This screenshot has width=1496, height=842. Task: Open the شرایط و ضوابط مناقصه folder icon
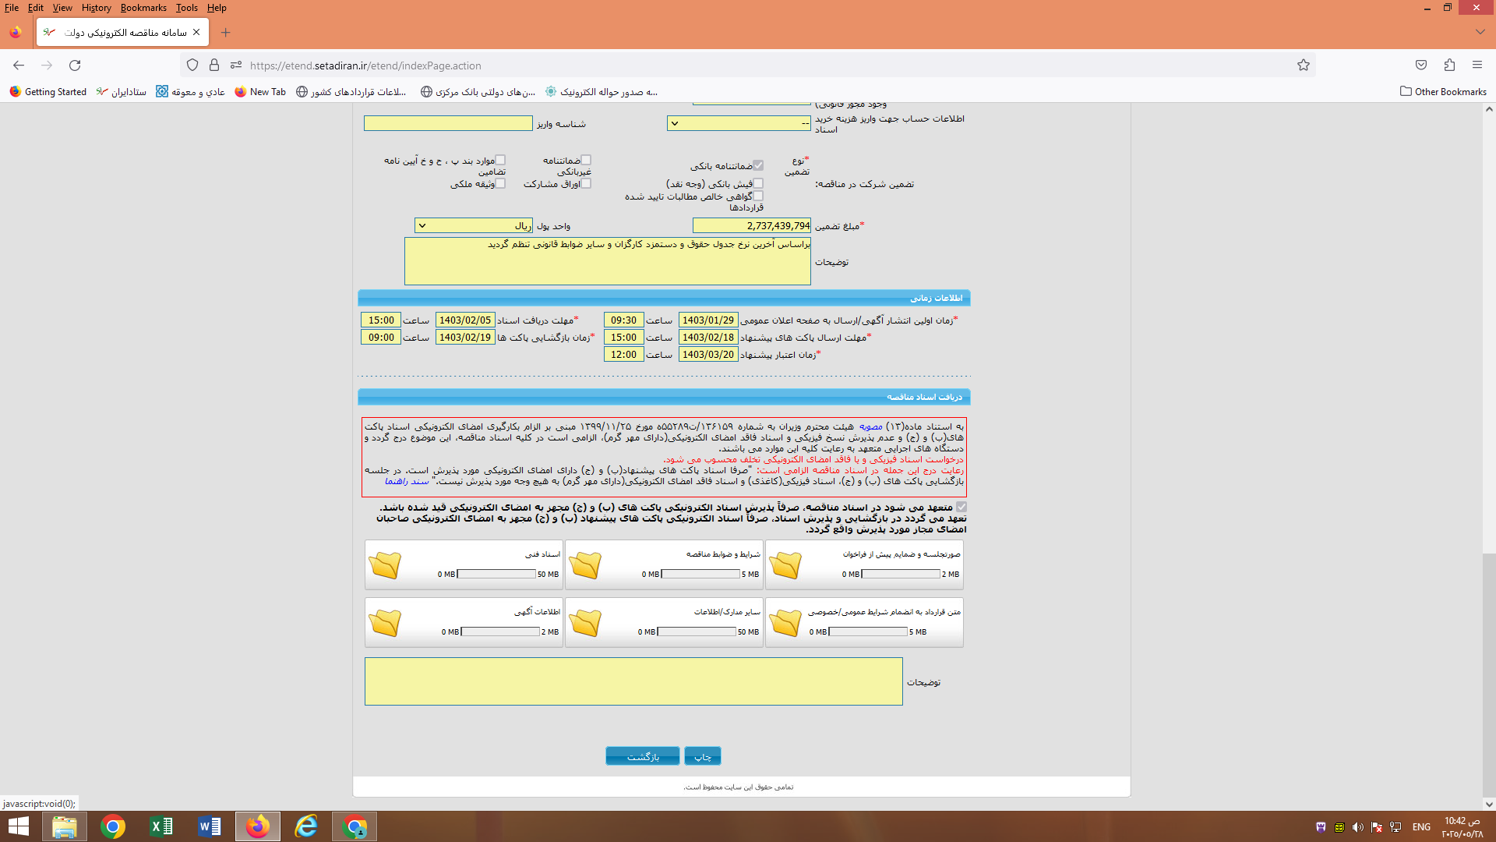[x=585, y=565]
